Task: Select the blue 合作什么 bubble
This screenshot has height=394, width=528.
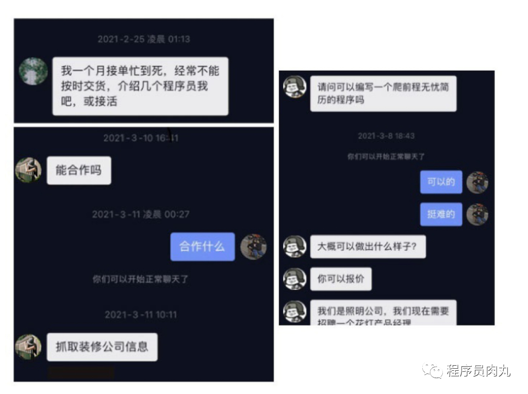Action: (202, 247)
